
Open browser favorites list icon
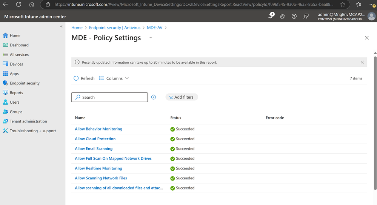coord(359,4)
